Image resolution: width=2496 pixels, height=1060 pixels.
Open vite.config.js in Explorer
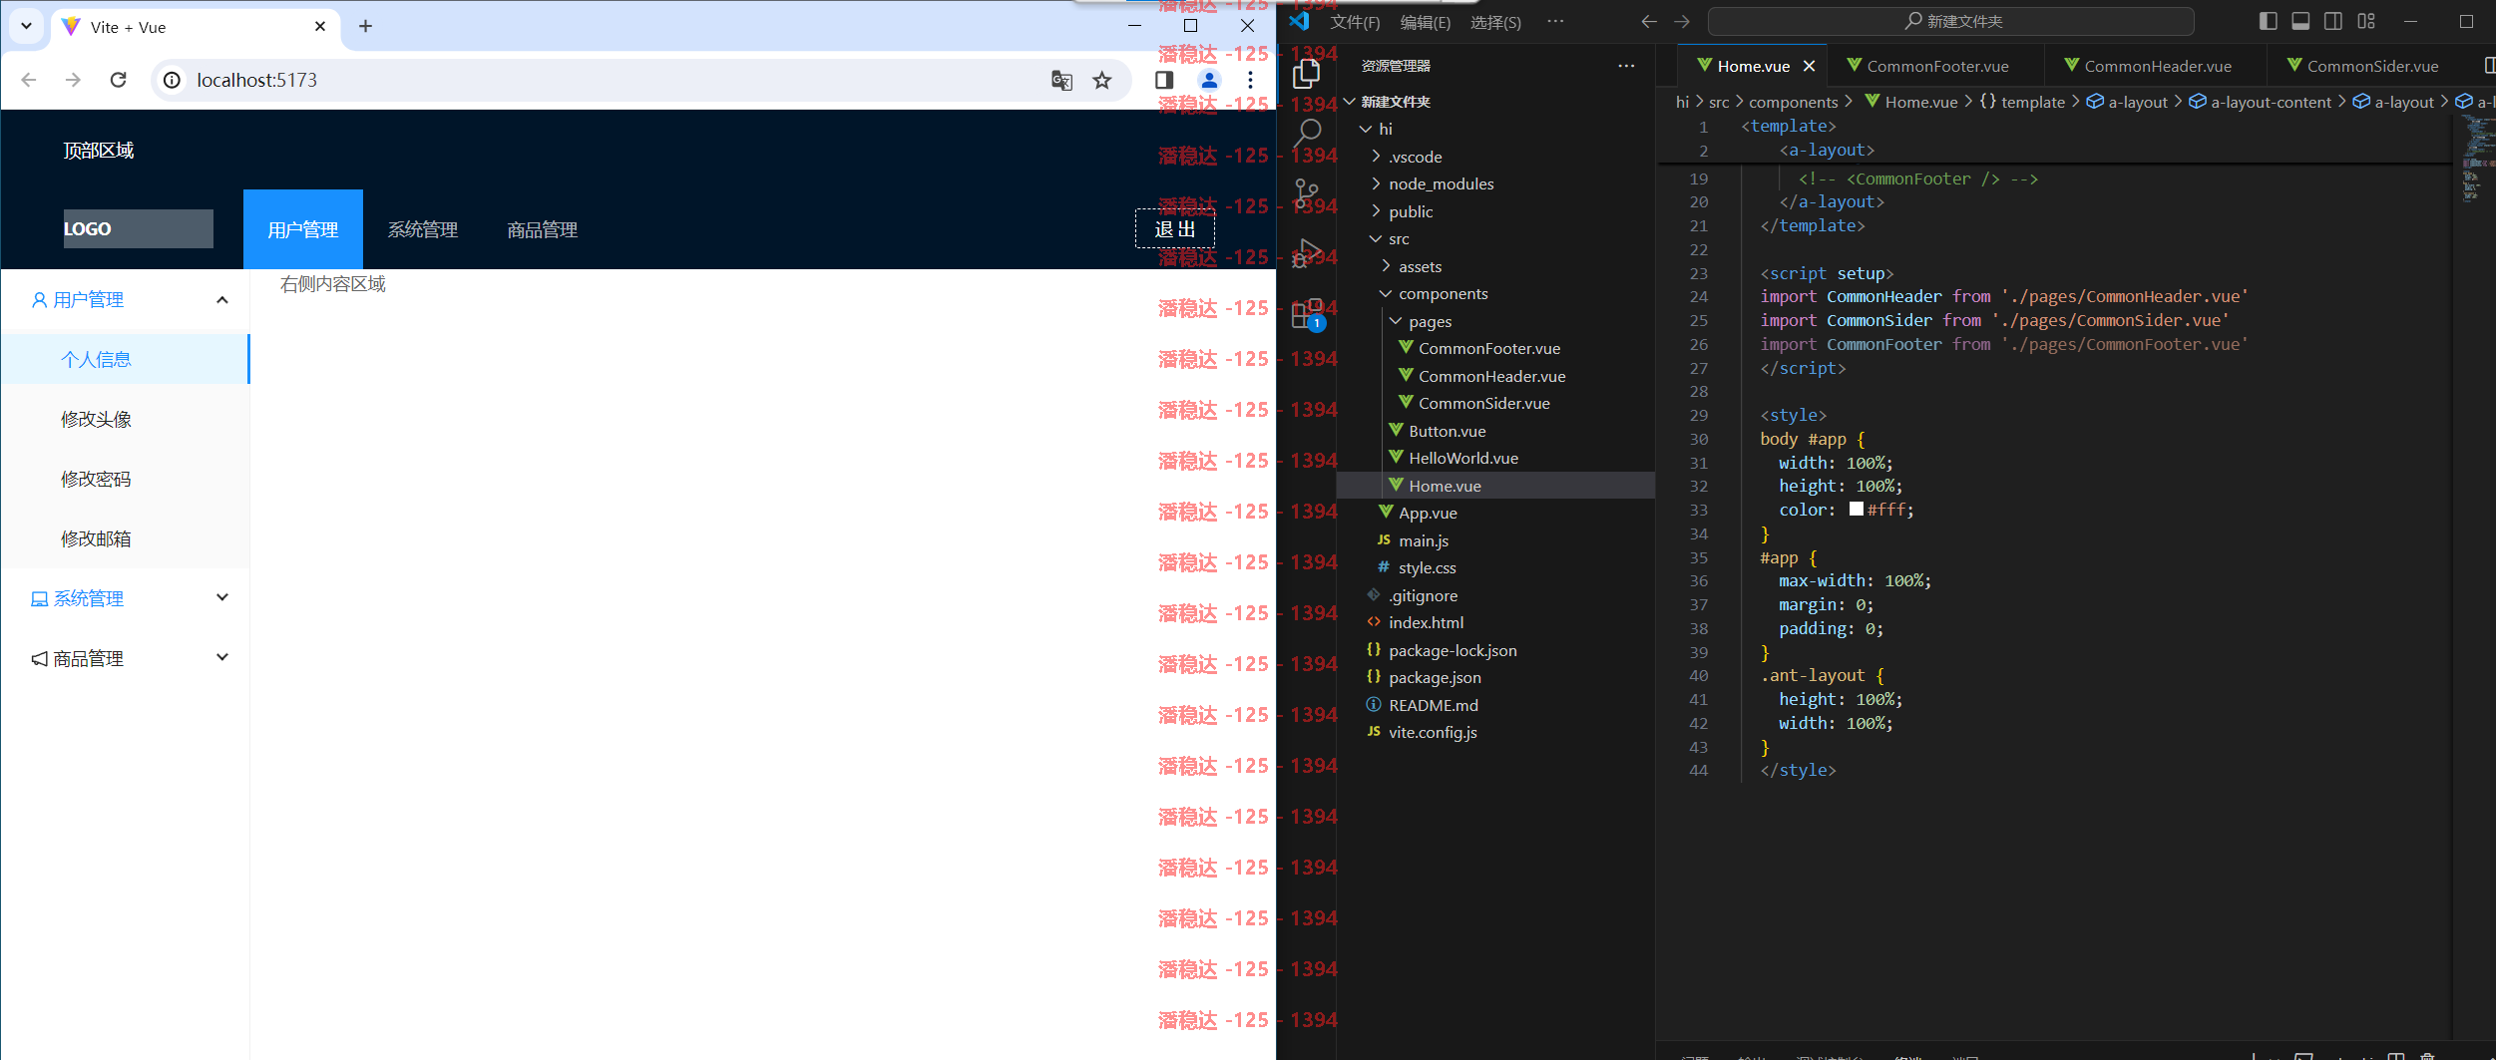pos(1495,732)
